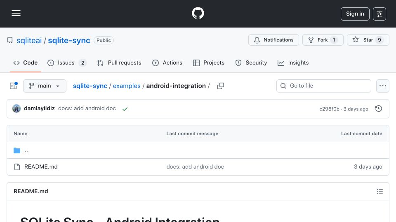The width and height of the screenshot is (396, 222).
Task: Click the fork count badge 1
Action: [x=334, y=40]
